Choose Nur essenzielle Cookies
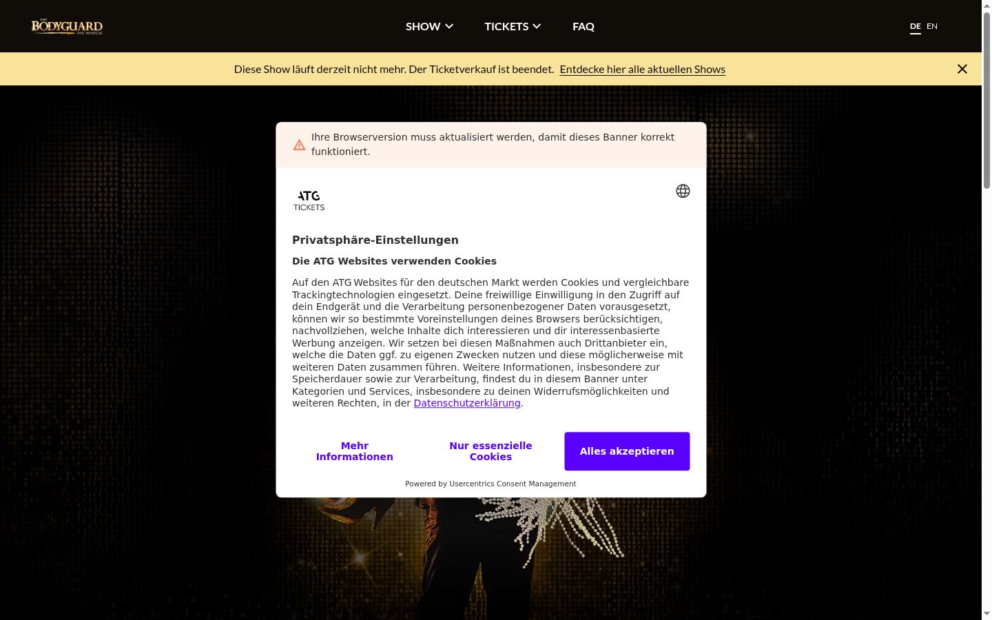992x620 pixels. pyautogui.click(x=491, y=451)
